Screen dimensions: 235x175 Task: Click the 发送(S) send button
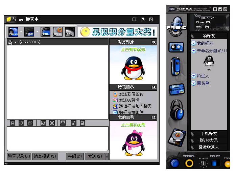(x=95, y=156)
